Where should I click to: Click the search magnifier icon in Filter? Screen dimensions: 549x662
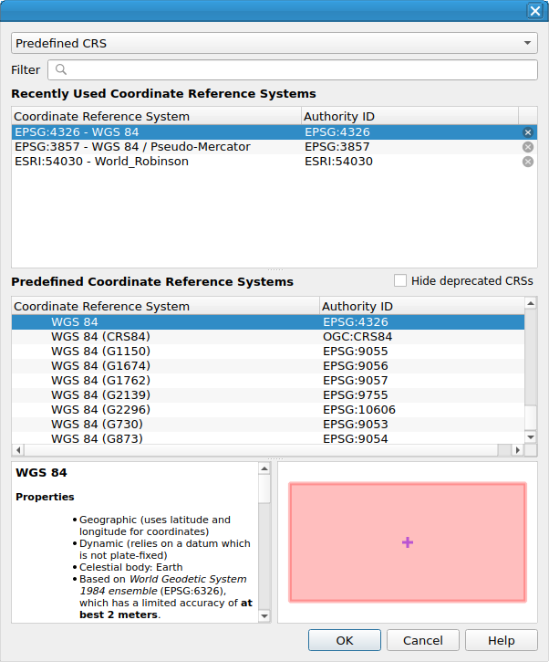(61, 69)
